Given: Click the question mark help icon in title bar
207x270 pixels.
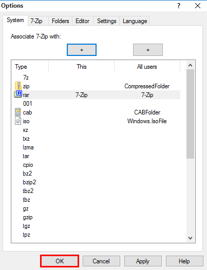Looking at the screenshot, I should pyautogui.click(x=179, y=6).
